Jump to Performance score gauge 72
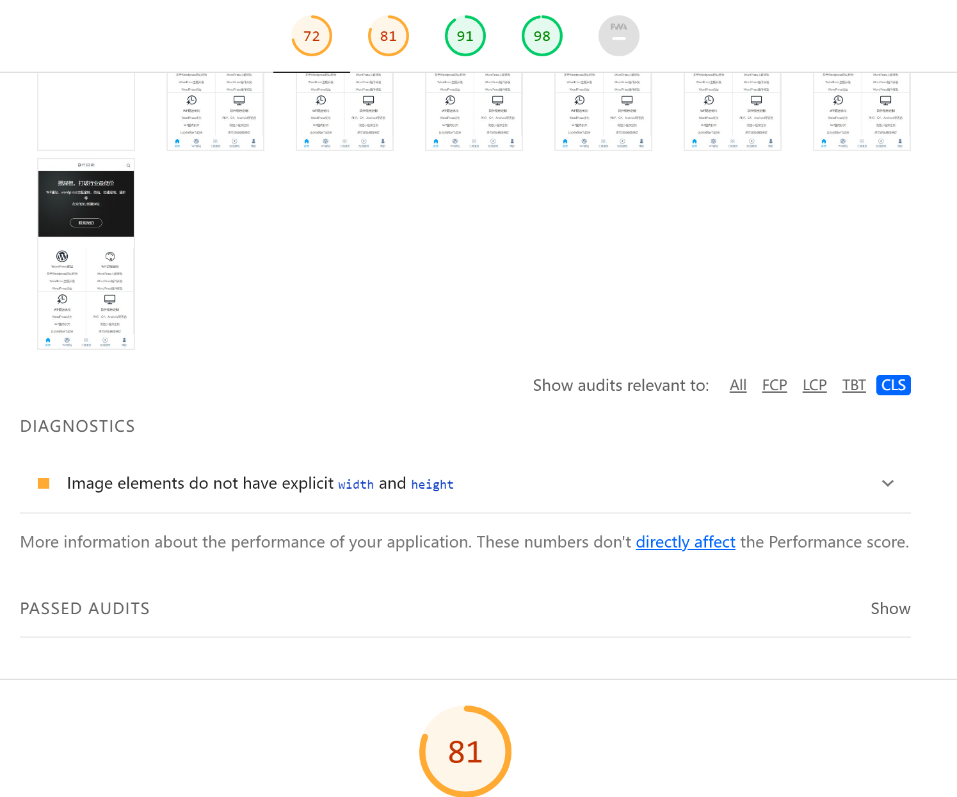957x797 pixels. [x=312, y=36]
